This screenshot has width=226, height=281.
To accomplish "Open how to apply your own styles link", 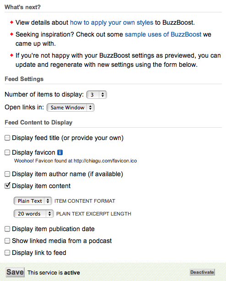I will click(112, 22).
